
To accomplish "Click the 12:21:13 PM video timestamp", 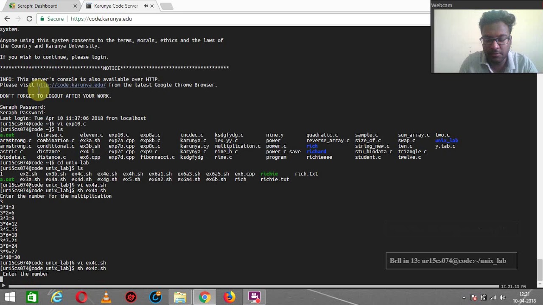I will click(x=513, y=287).
